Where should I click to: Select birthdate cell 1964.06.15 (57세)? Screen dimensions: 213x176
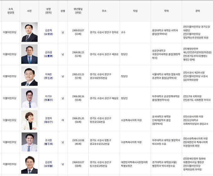point(78,54)
